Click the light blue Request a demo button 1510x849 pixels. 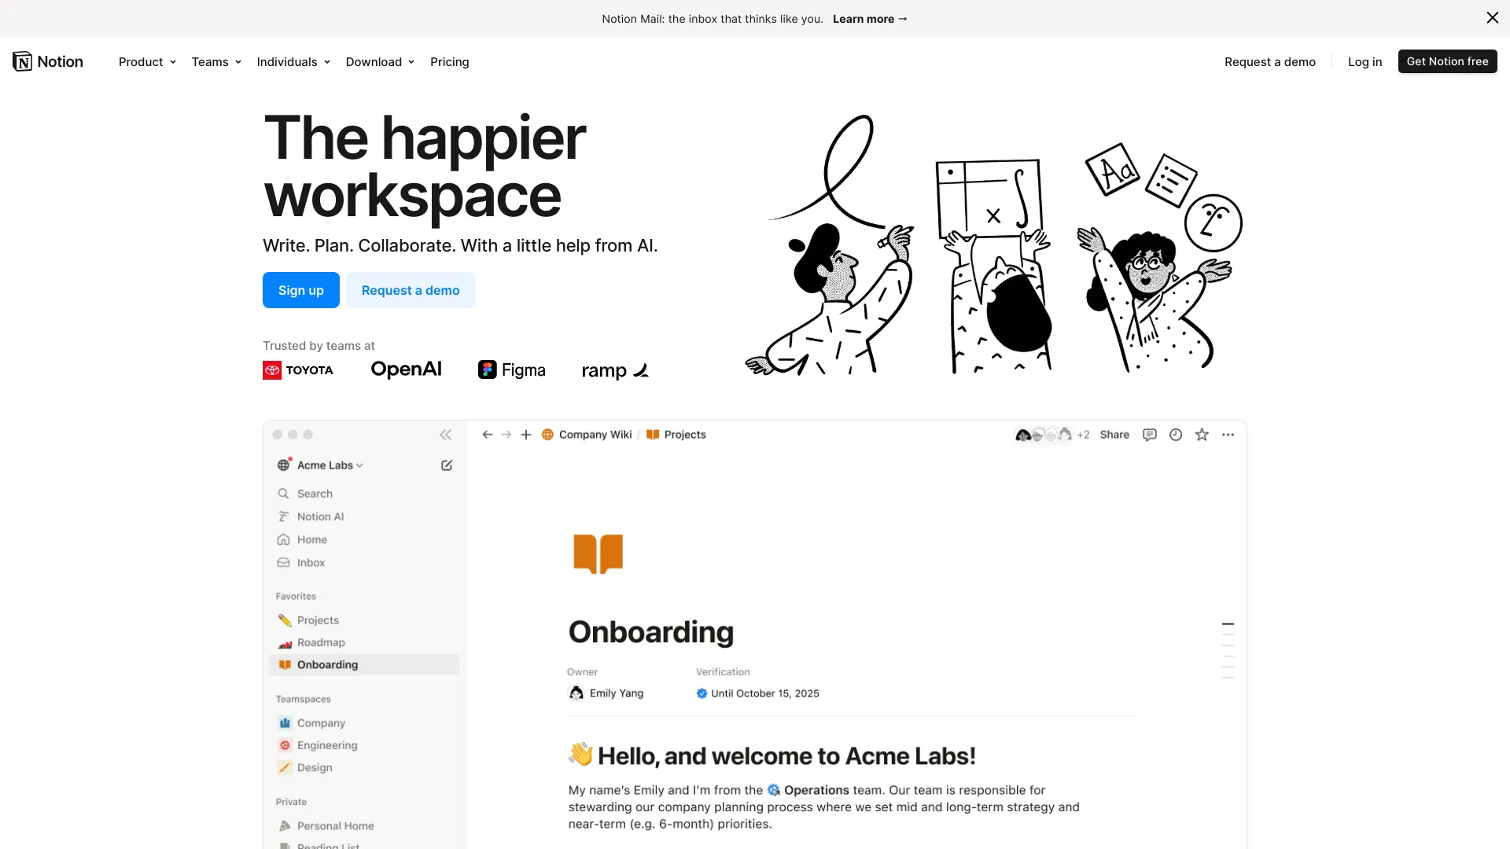pos(411,290)
